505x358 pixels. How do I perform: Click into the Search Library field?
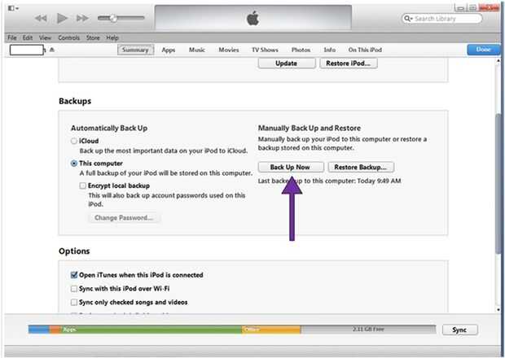[x=442, y=19]
